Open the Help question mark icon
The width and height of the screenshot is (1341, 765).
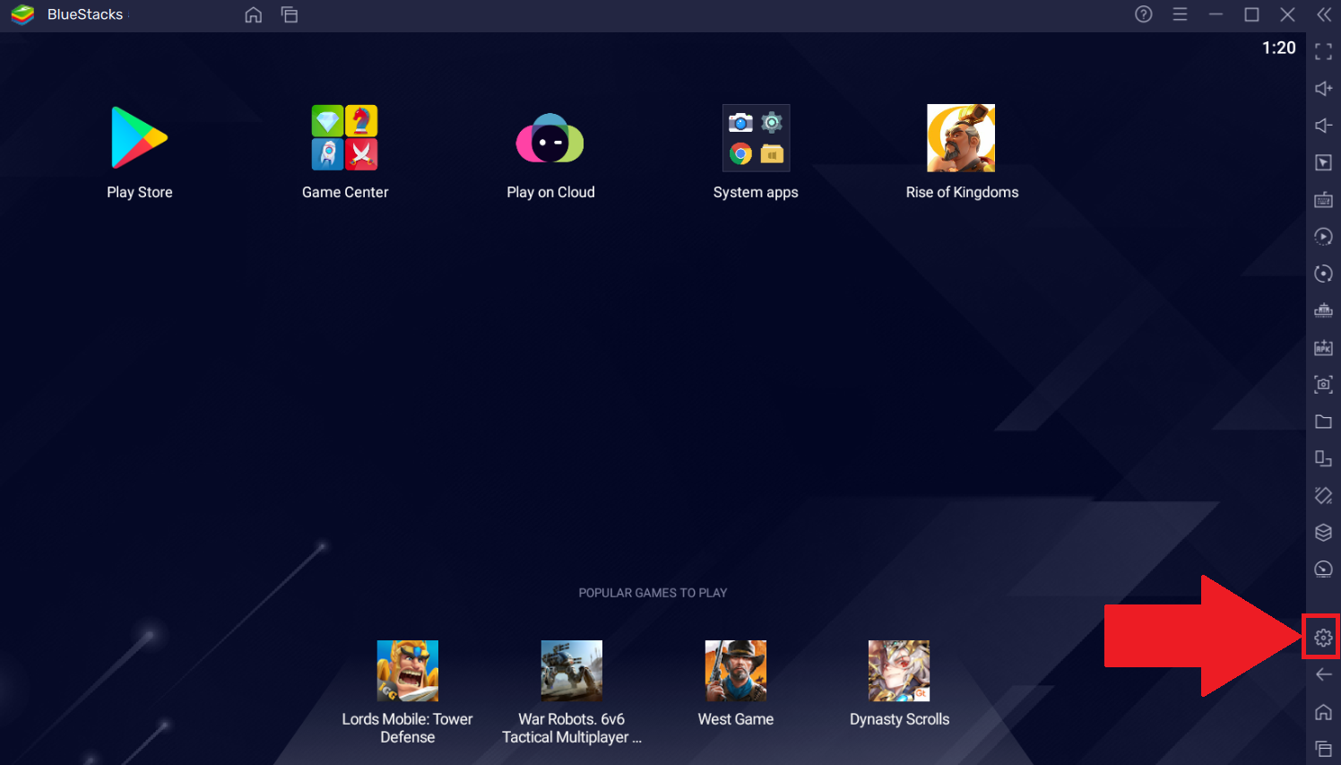[x=1144, y=14]
